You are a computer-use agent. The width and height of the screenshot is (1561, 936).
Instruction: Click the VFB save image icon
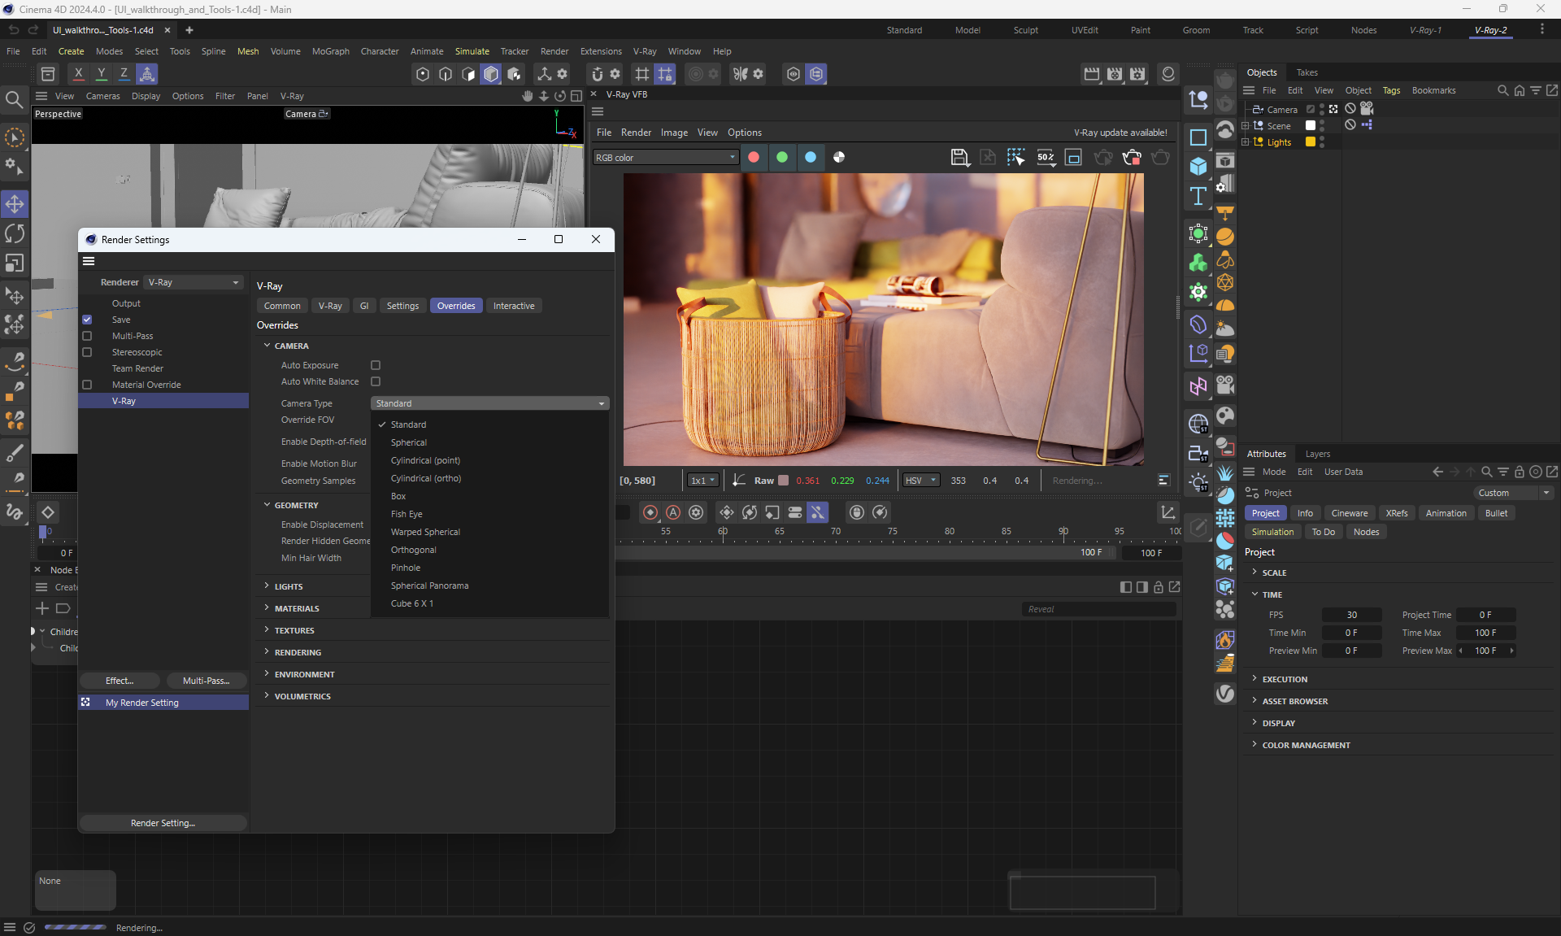point(959,158)
